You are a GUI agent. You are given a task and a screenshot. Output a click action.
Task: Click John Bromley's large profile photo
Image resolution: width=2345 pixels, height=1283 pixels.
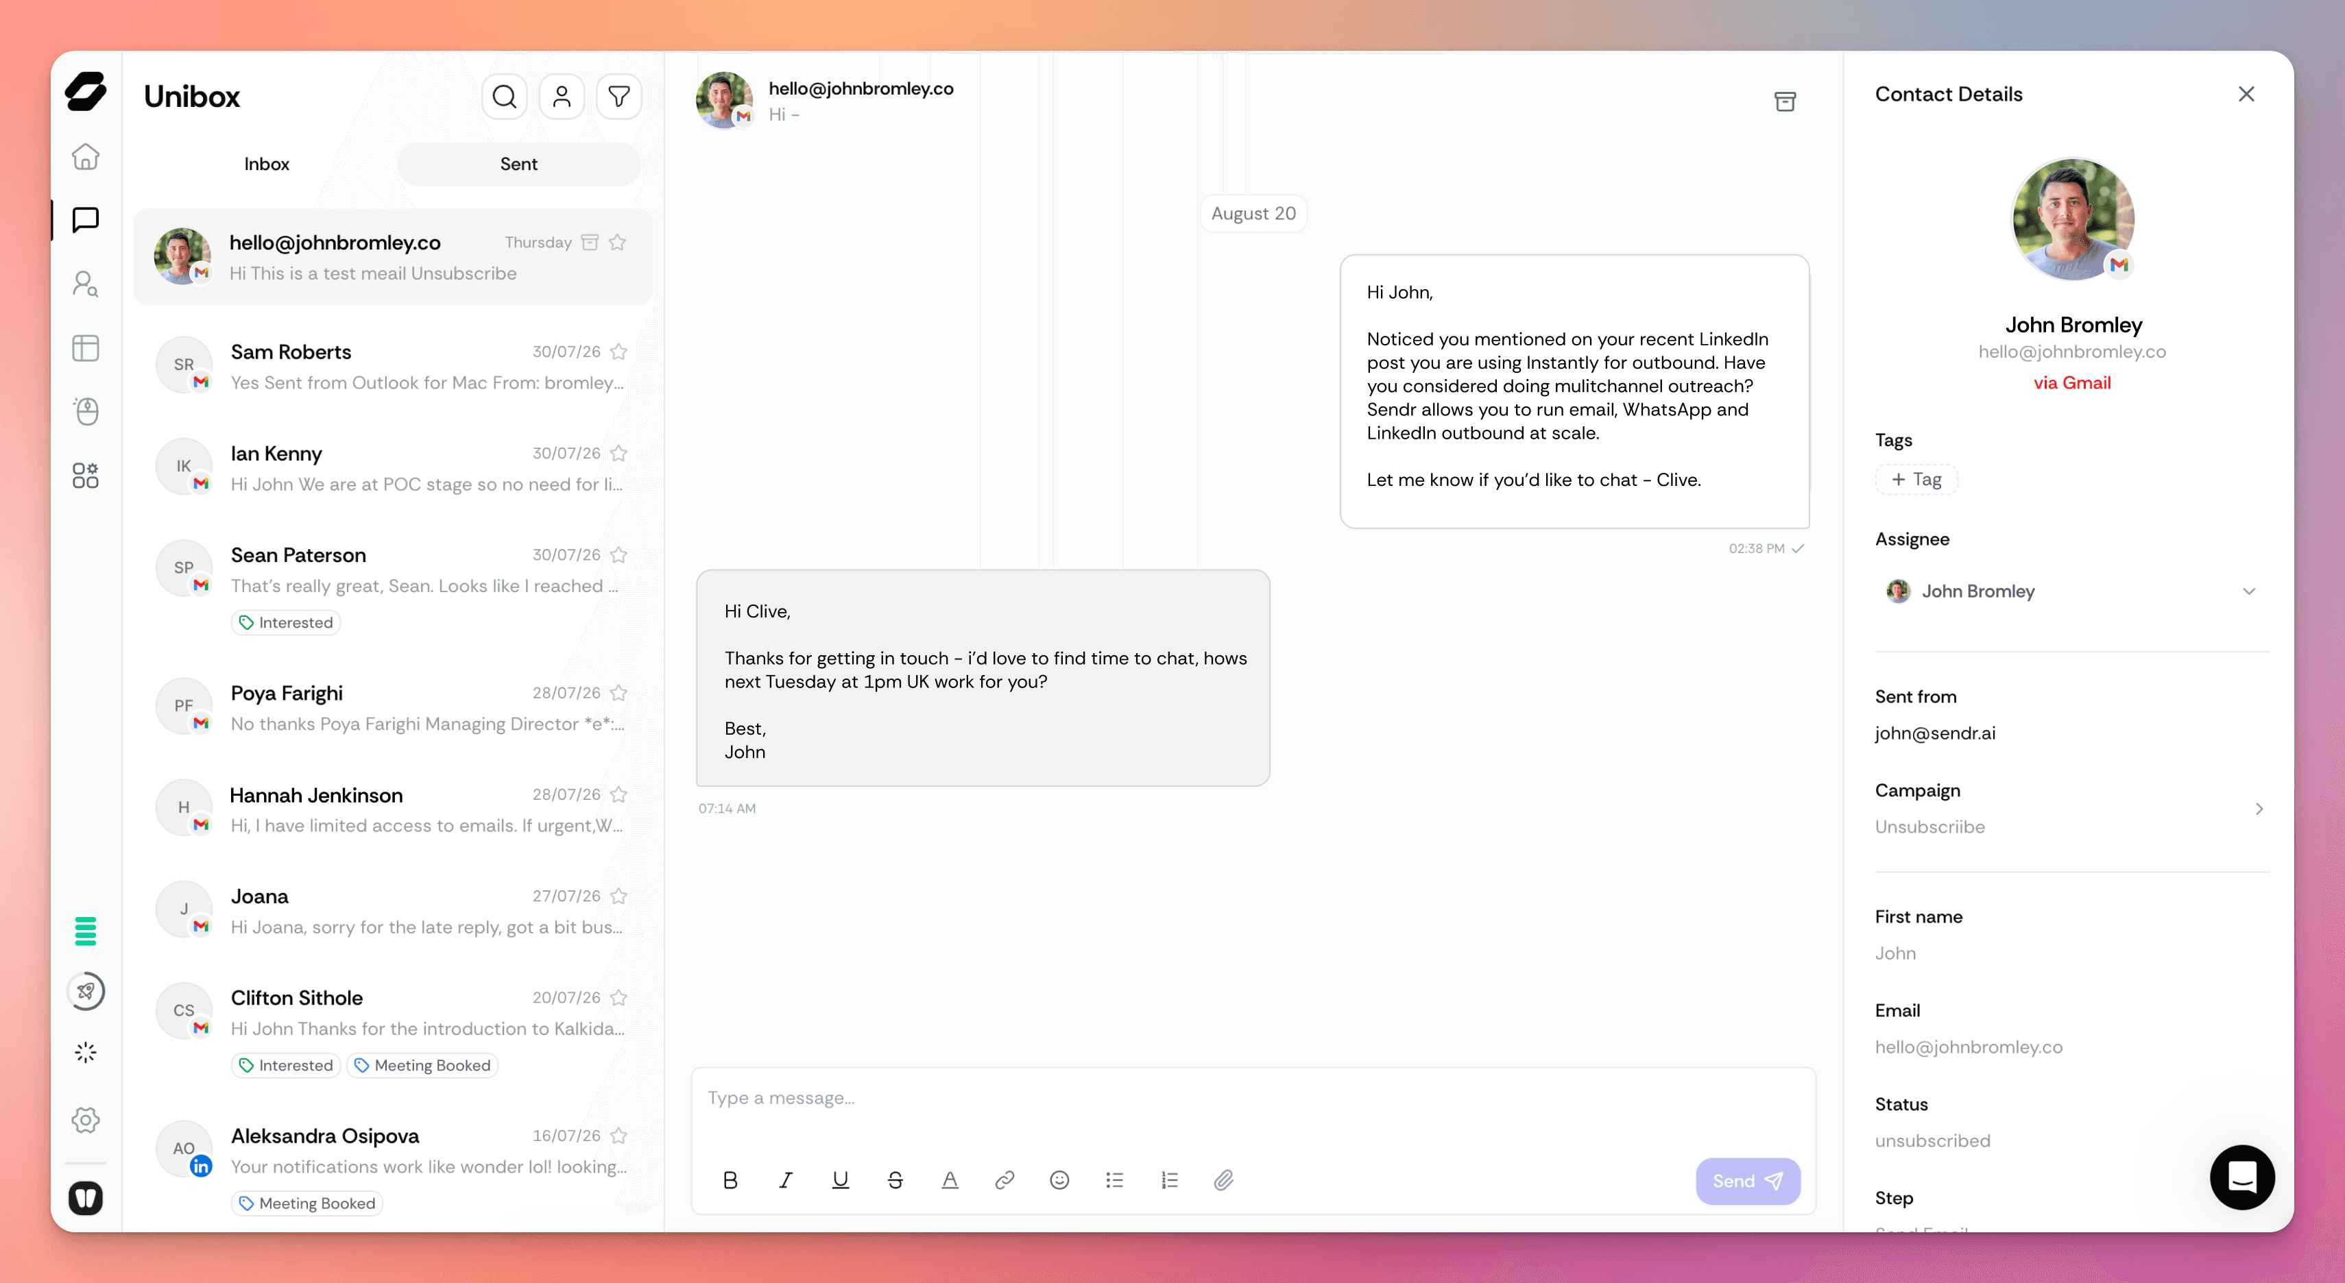click(x=2073, y=219)
